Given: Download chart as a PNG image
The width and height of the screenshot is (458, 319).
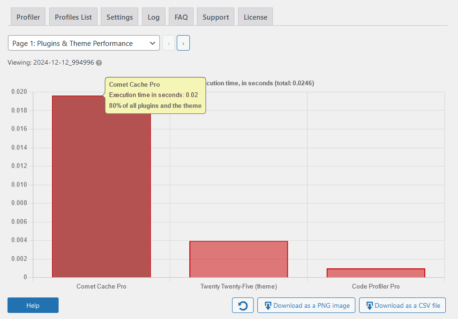Looking at the screenshot, I should click(x=306, y=305).
